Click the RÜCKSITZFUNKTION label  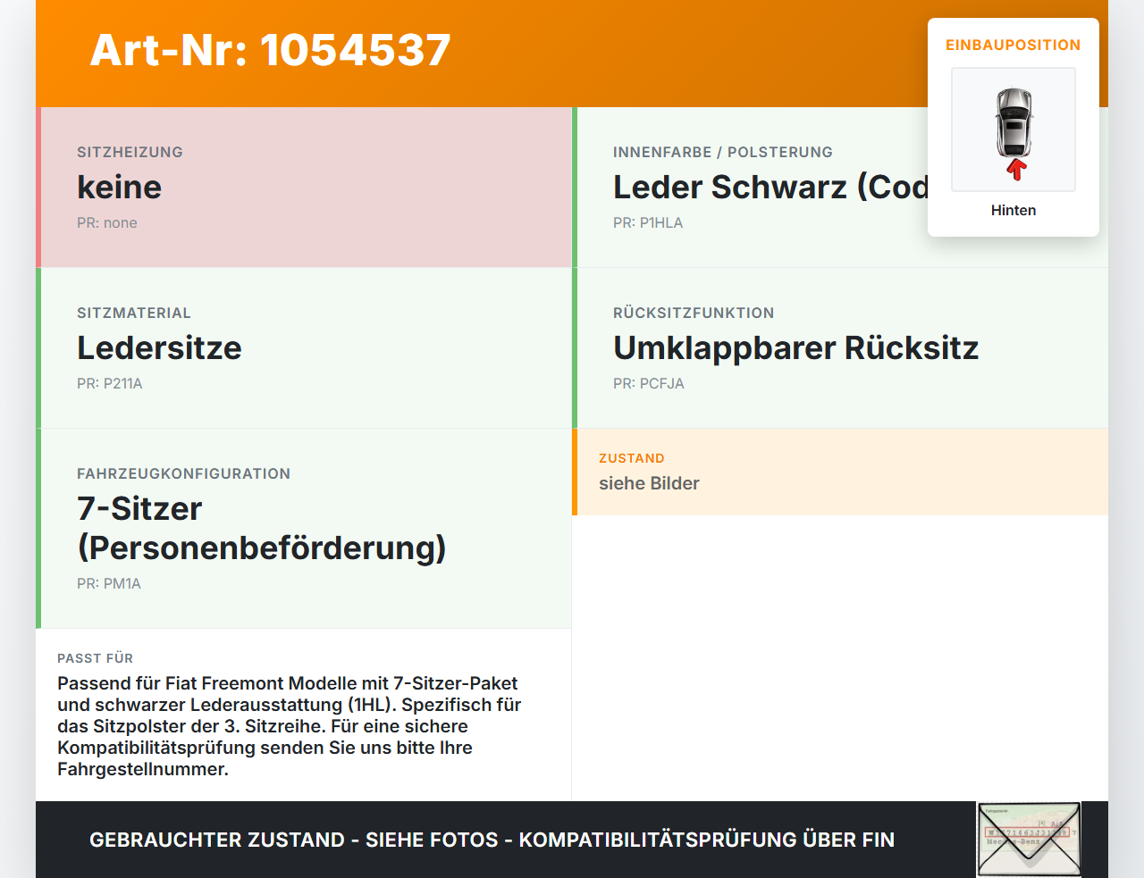point(694,313)
